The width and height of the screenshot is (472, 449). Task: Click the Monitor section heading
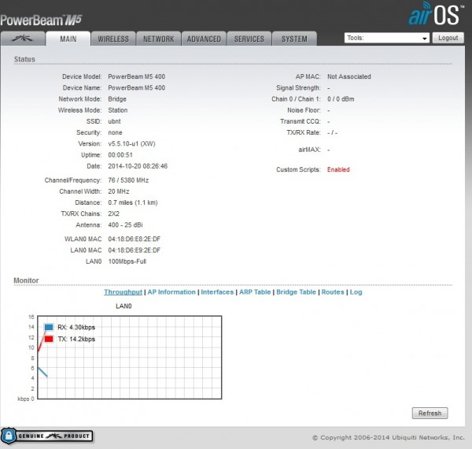(26, 280)
